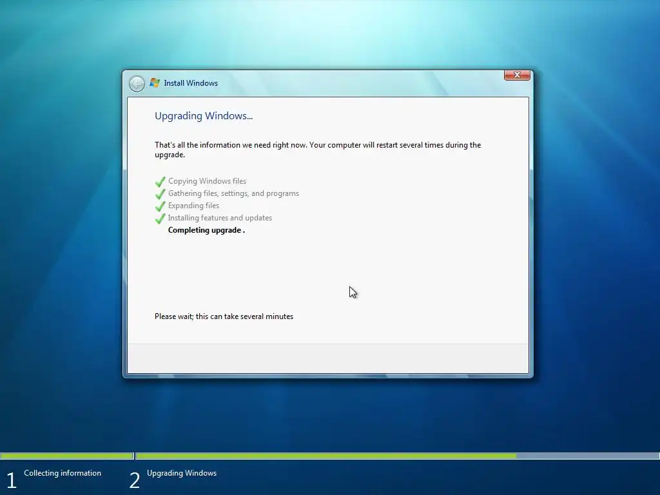Click the bold Completing upgrade step
This screenshot has width=660, height=495.
coord(206,230)
